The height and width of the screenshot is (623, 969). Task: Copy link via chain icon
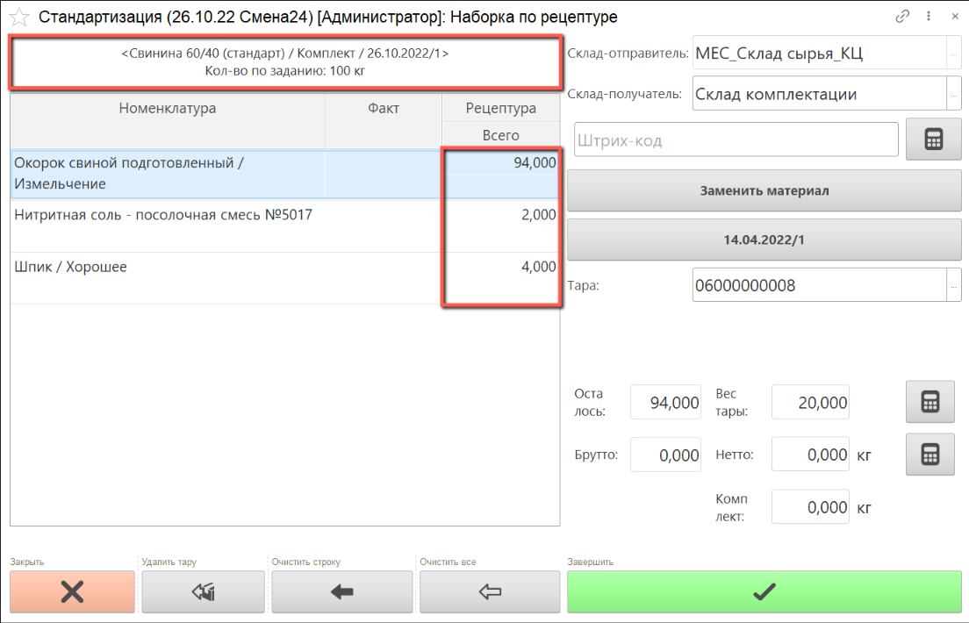pyautogui.click(x=902, y=17)
